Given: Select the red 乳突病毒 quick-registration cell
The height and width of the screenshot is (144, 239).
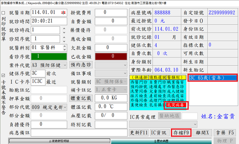Looking at the screenshot, I should [x=176, y=105].
